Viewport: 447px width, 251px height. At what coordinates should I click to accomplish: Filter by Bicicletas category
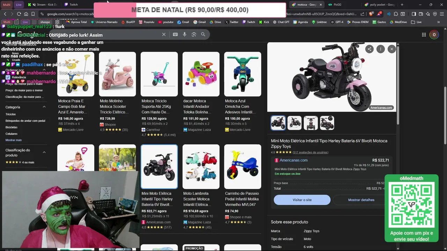pos(12,127)
